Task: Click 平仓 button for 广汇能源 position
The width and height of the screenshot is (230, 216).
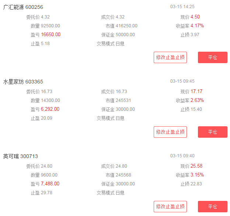Action: click(212, 57)
